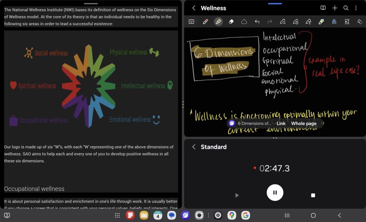
Task: Switch to keyboard text input mode
Action: pos(192,22)
